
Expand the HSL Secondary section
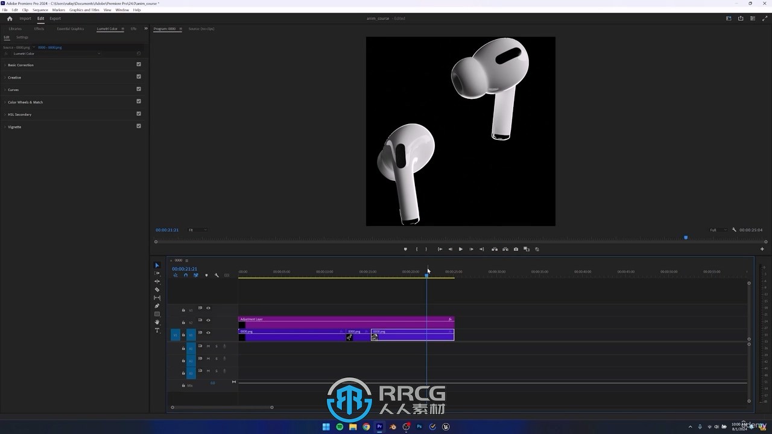coord(5,115)
